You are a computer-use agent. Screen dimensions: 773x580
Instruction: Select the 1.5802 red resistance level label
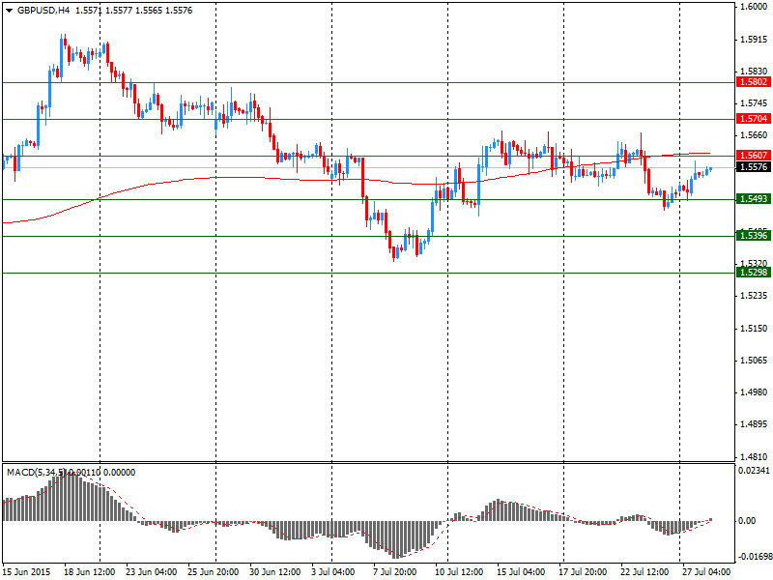754,82
